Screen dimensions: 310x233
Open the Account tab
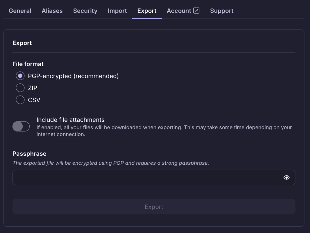[x=179, y=11]
